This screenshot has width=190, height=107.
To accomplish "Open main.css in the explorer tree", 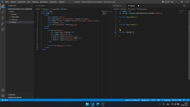I will (x=20, y=20).
